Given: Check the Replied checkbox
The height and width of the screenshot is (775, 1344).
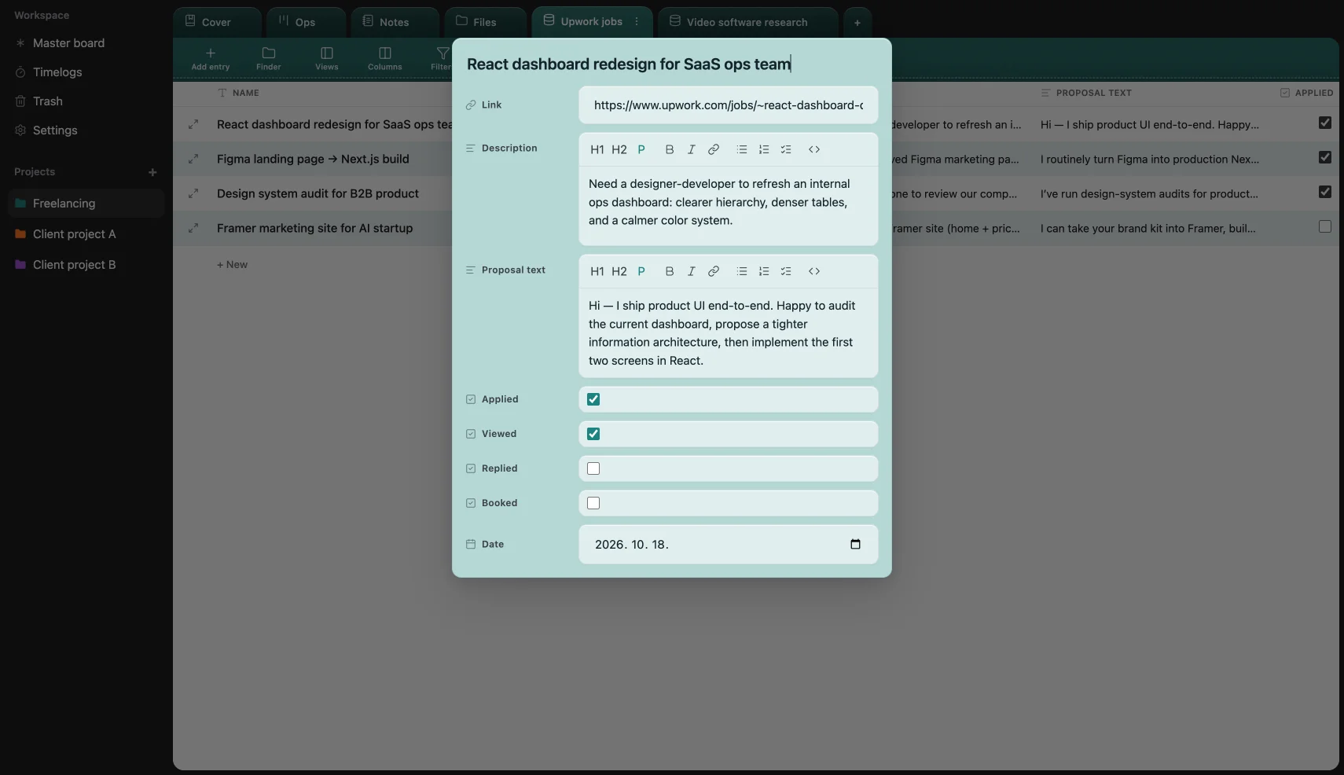Looking at the screenshot, I should (593, 468).
